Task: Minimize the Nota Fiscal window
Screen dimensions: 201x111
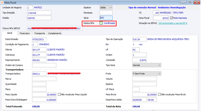Action: tap(183, 3)
